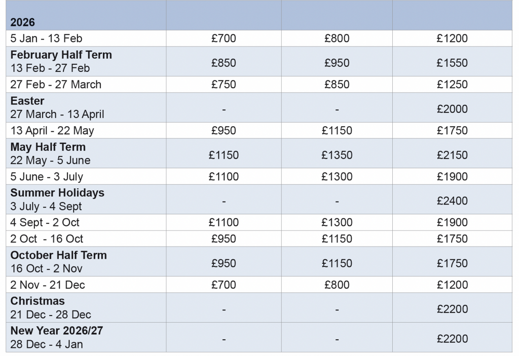
Task: Click the Summer Holidays row label
Action: coord(57,193)
